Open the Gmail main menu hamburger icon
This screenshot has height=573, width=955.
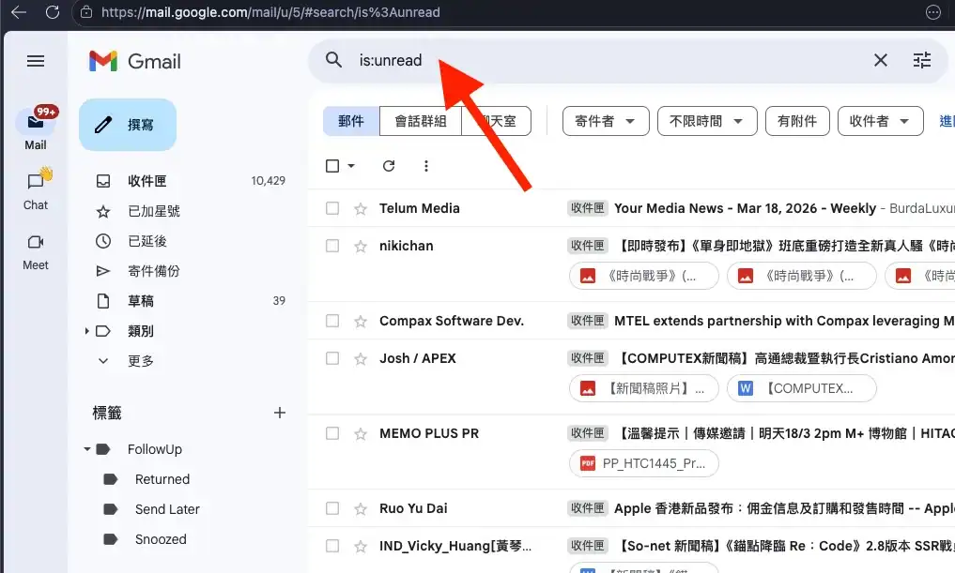36,61
